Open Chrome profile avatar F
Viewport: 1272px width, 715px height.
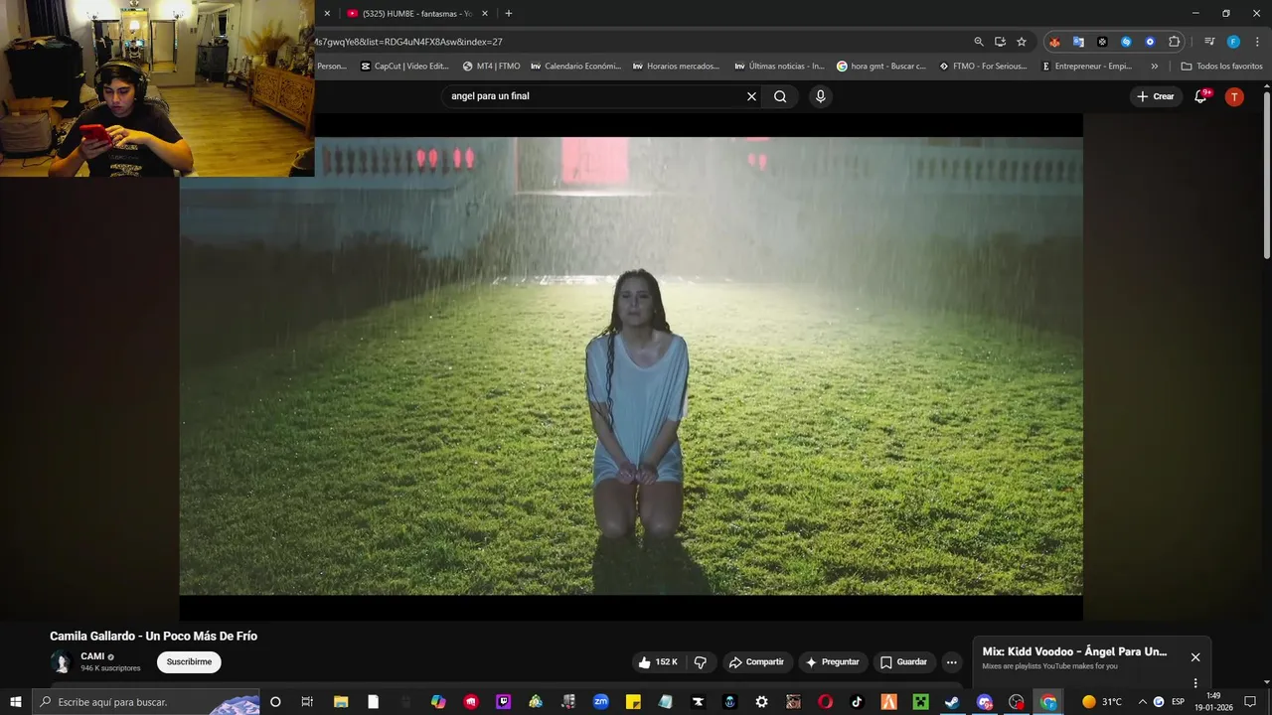click(x=1233, y=42)
